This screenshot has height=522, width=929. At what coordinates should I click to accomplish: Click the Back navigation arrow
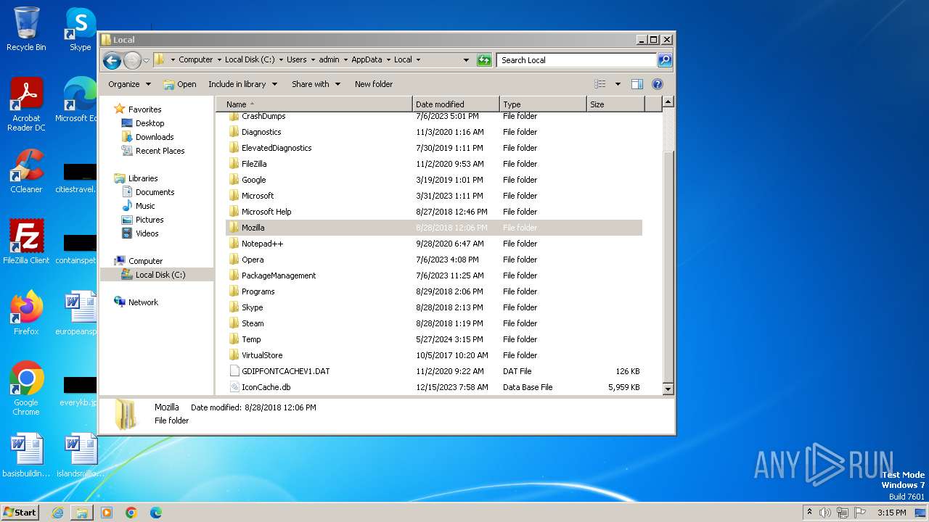pos(112,60)
